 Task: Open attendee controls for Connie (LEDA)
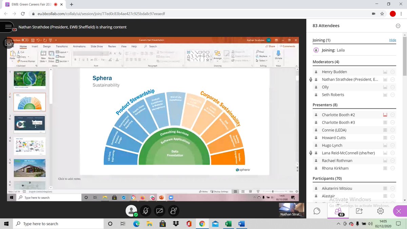pyautogui.click(x=392, y=130)
